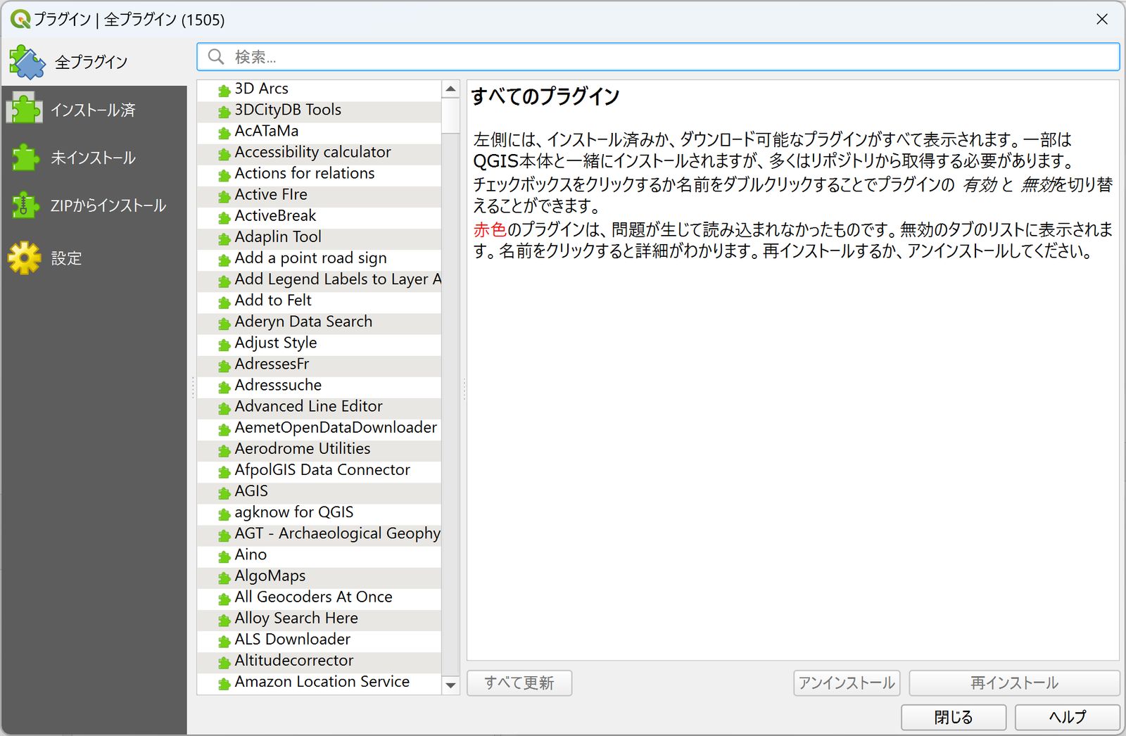The width and height of the screenshot is (1126, 736).
Task: Open the 設定 tab
Action: 94,258
